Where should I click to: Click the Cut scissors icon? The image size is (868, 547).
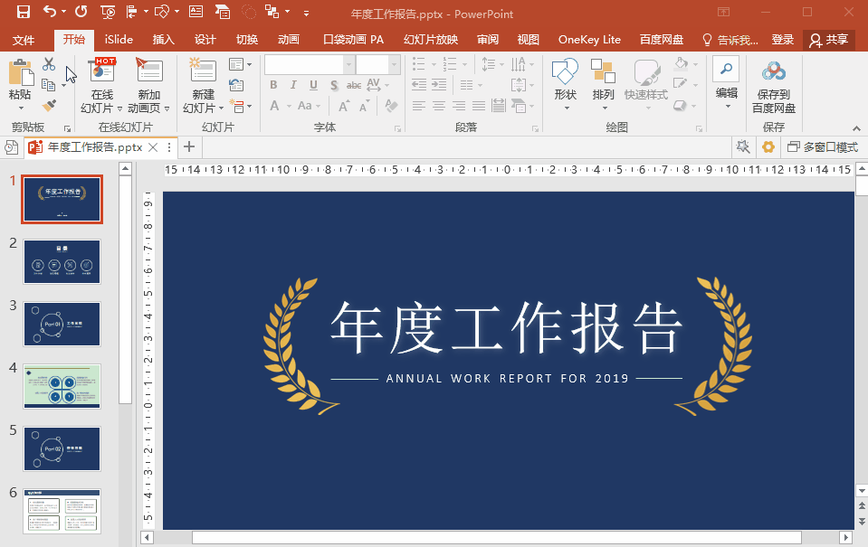point(49,64)
